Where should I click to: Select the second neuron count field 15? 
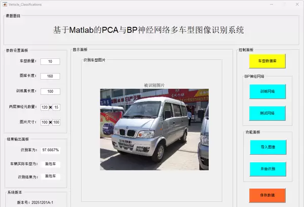56,107
